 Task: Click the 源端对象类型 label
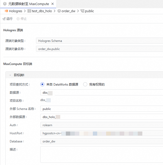pos(16,41)
